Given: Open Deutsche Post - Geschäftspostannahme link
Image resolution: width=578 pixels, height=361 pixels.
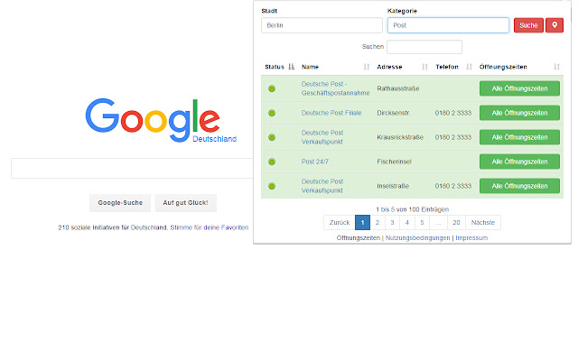Looking at the screenshot, I should [x=335, y=88].
